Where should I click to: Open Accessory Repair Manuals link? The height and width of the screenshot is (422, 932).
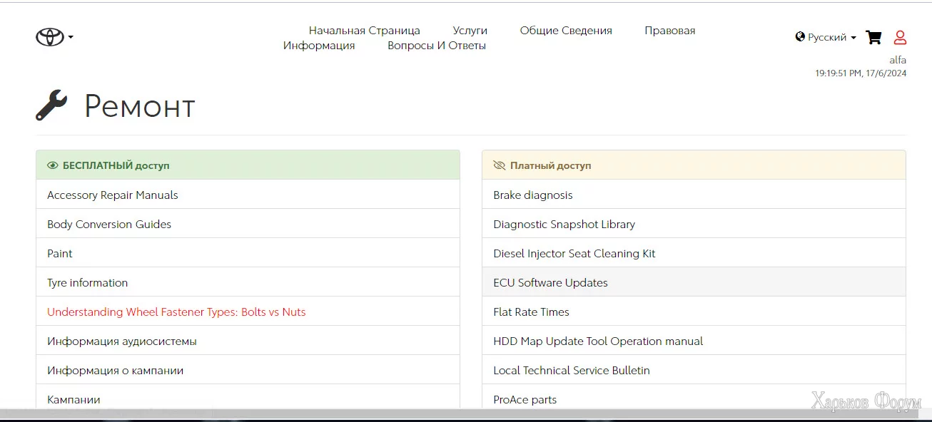(x=113, y=195)
